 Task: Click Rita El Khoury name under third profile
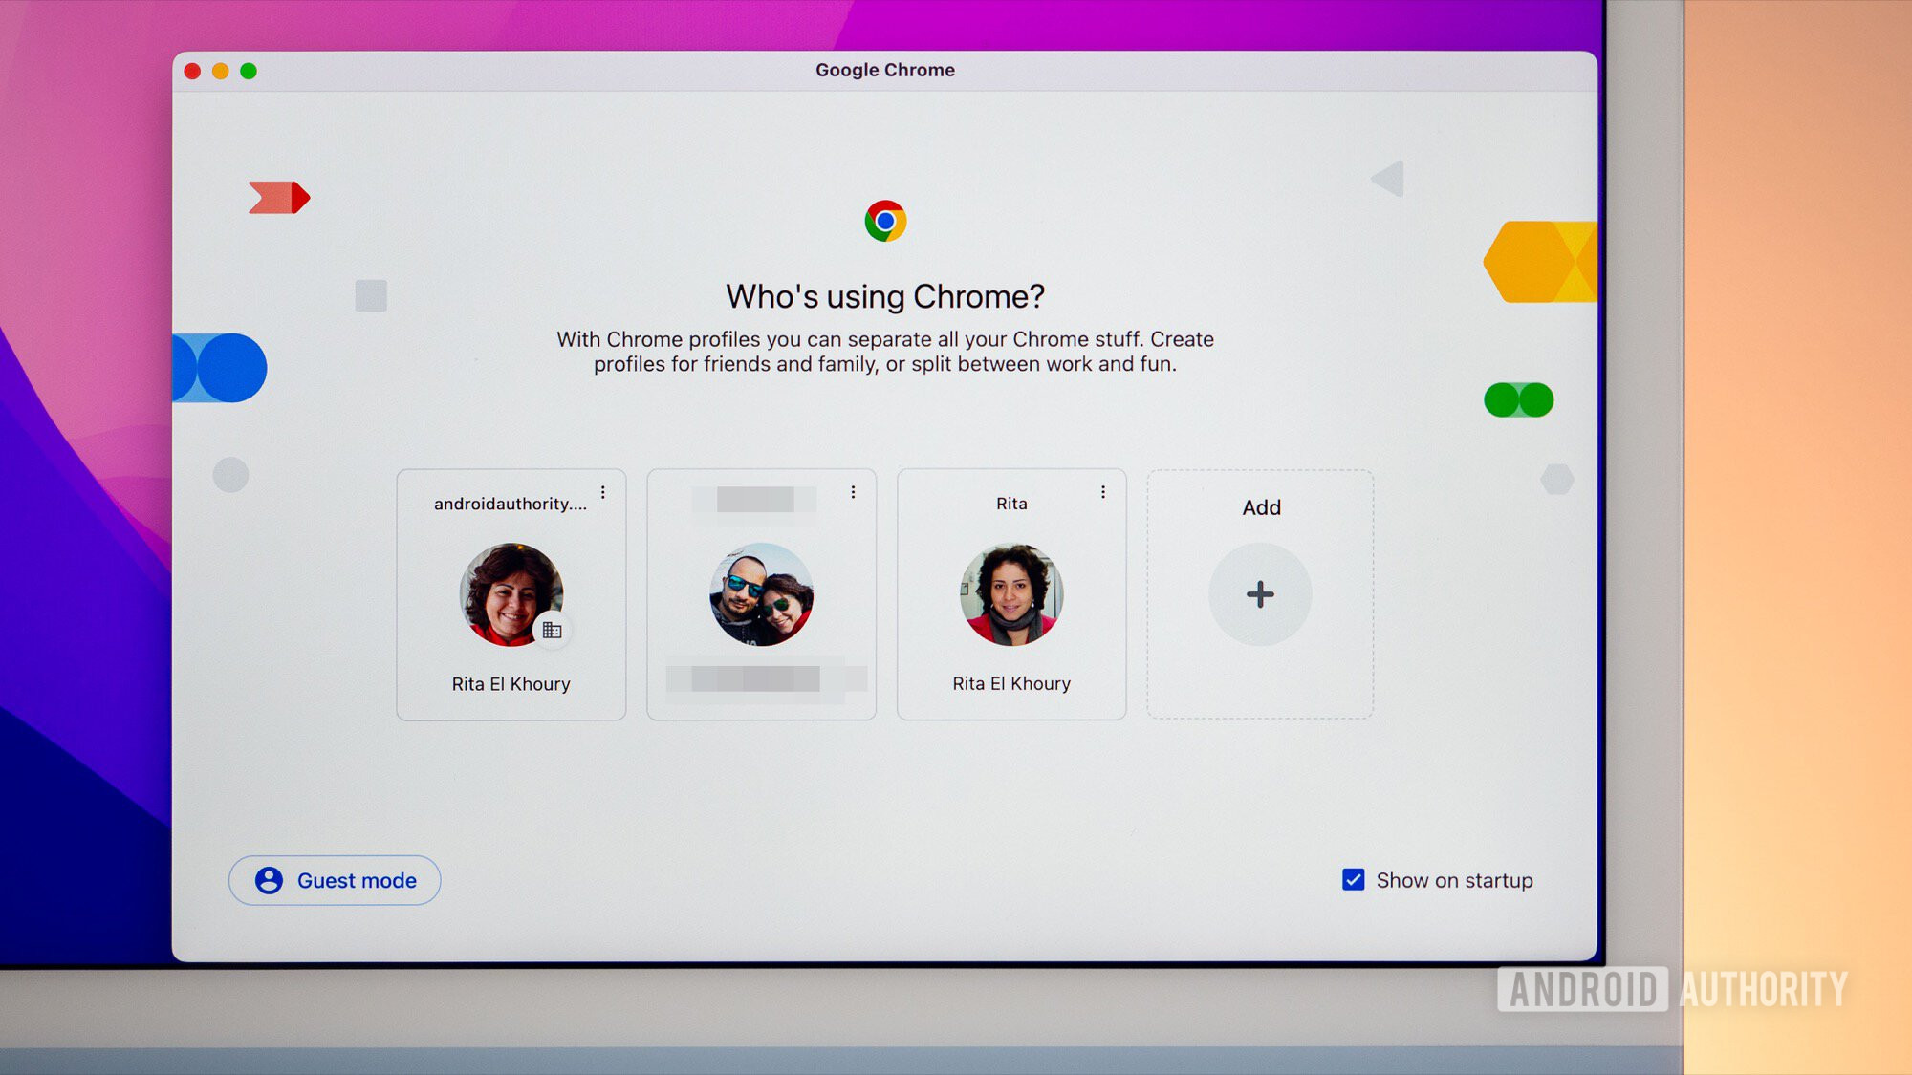pos(1011,683)
